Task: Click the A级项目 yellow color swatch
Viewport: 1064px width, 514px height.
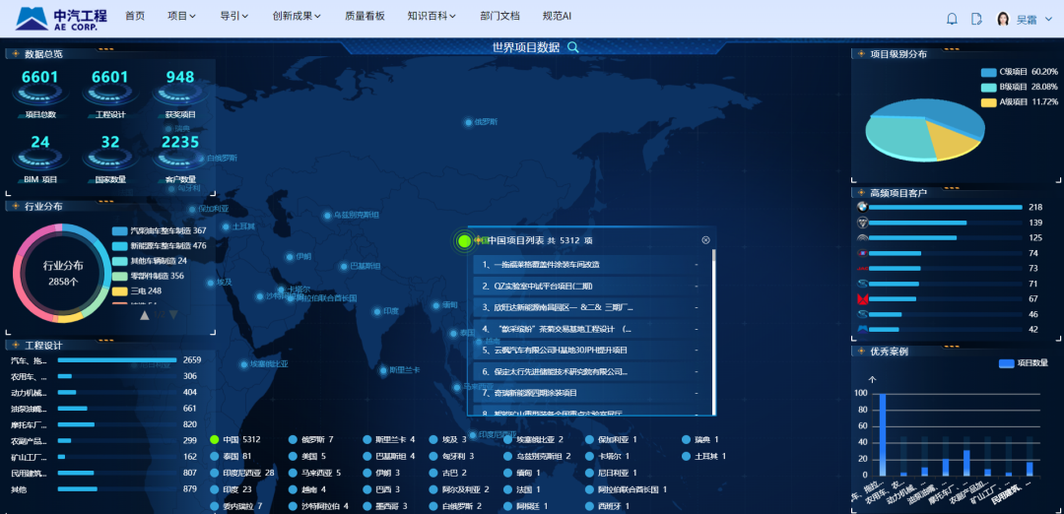Action: [x=988, y=101]
